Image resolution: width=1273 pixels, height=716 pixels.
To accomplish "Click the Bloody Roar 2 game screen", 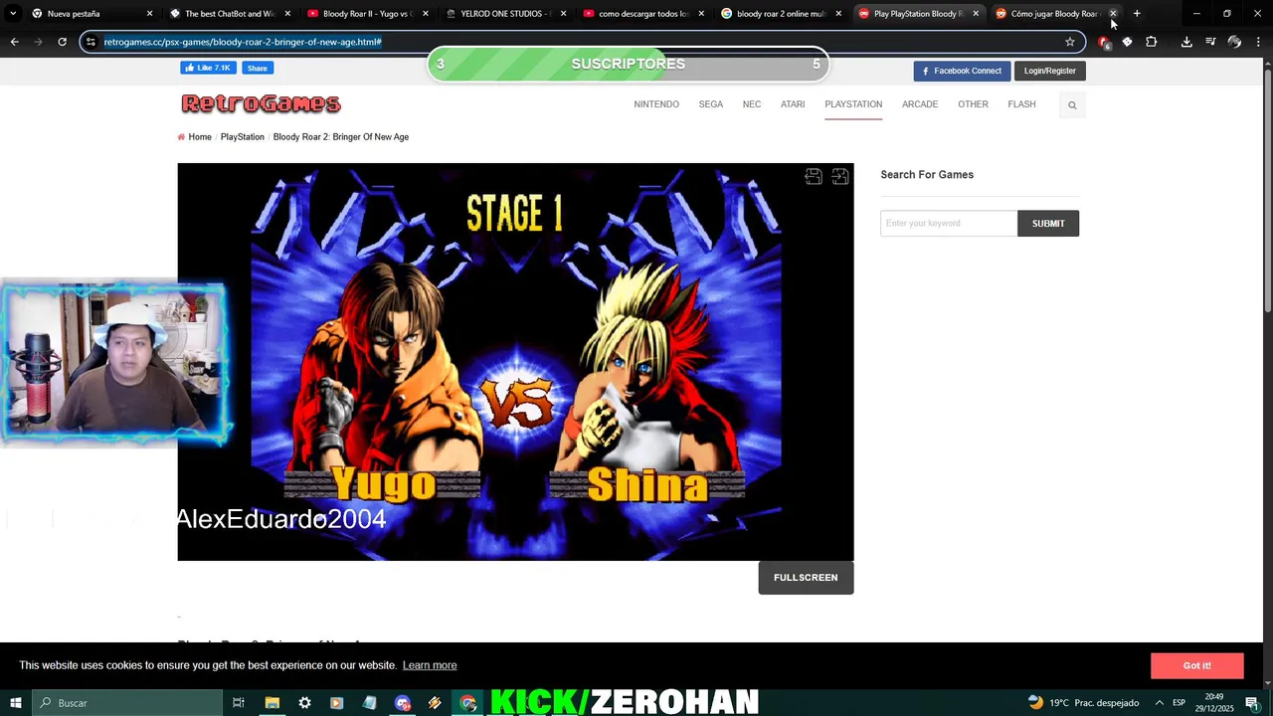I will 515,362.
